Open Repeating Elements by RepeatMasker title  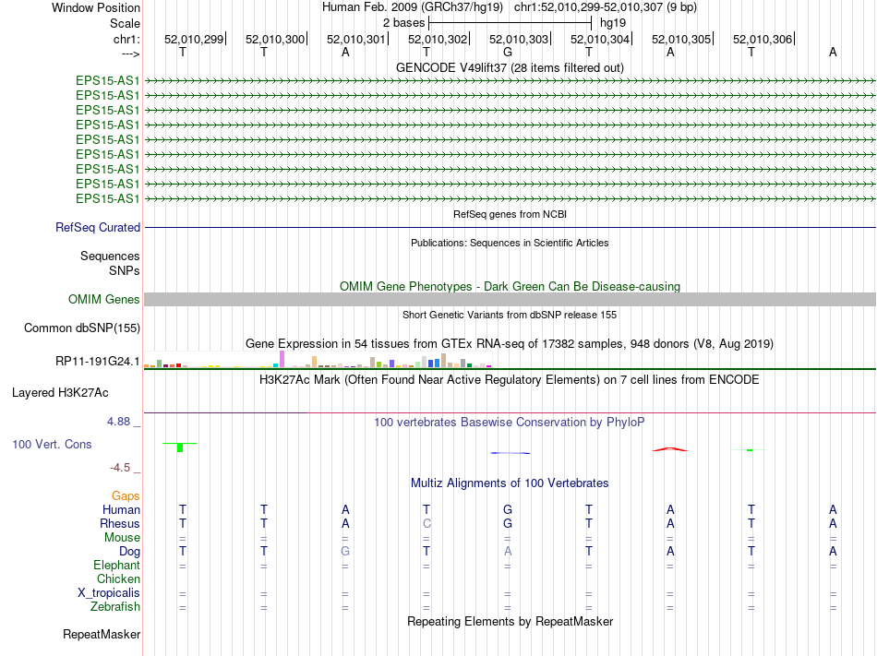click(510, 621)
